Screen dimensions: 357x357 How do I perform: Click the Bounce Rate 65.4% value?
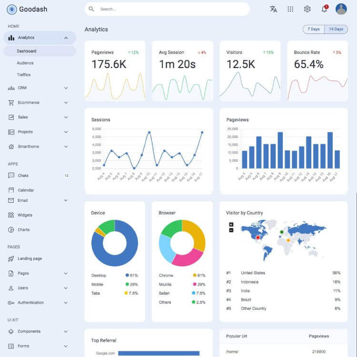(x=308, y=64)
